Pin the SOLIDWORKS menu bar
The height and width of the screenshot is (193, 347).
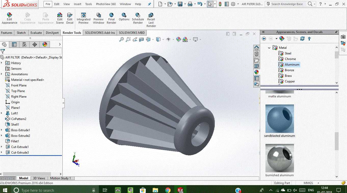(x=150, y=4)
